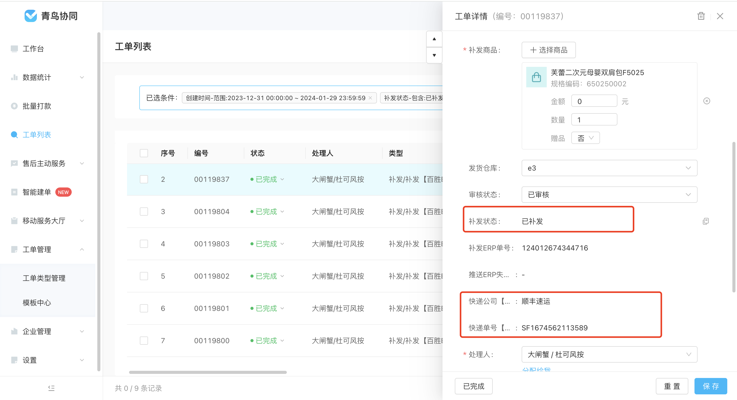The image size is (737, 400).
Task: Open the 赠品 dropdown
Action: 585,138
